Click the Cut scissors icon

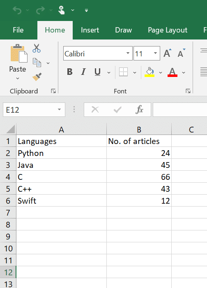[37, 48]
